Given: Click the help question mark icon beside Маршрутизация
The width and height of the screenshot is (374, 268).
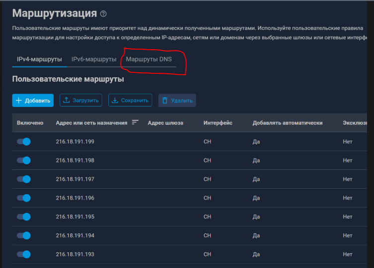Looking at the screenshot, I should click(103, 14).
